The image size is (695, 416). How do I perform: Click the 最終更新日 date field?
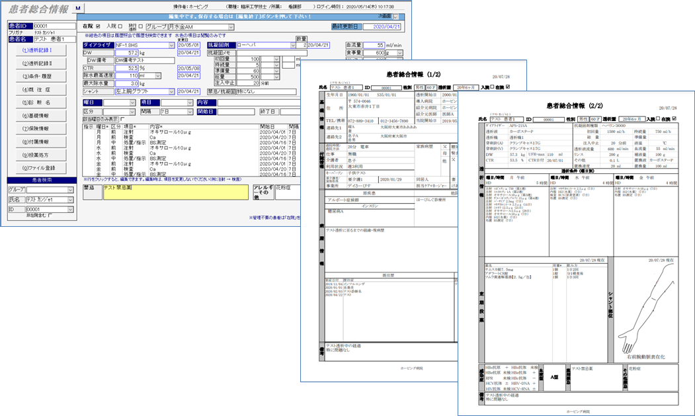tap(382, 26)
